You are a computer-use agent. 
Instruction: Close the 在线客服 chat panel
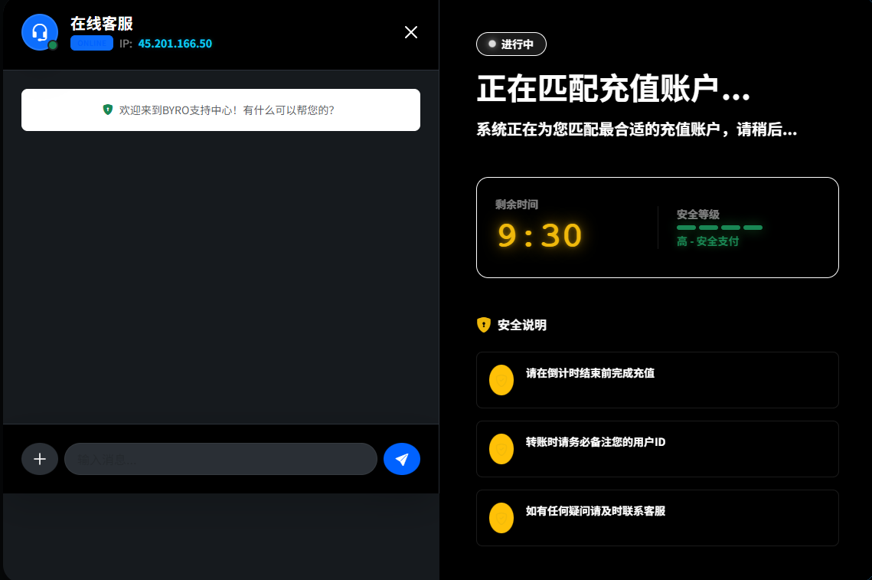[411, 32]
